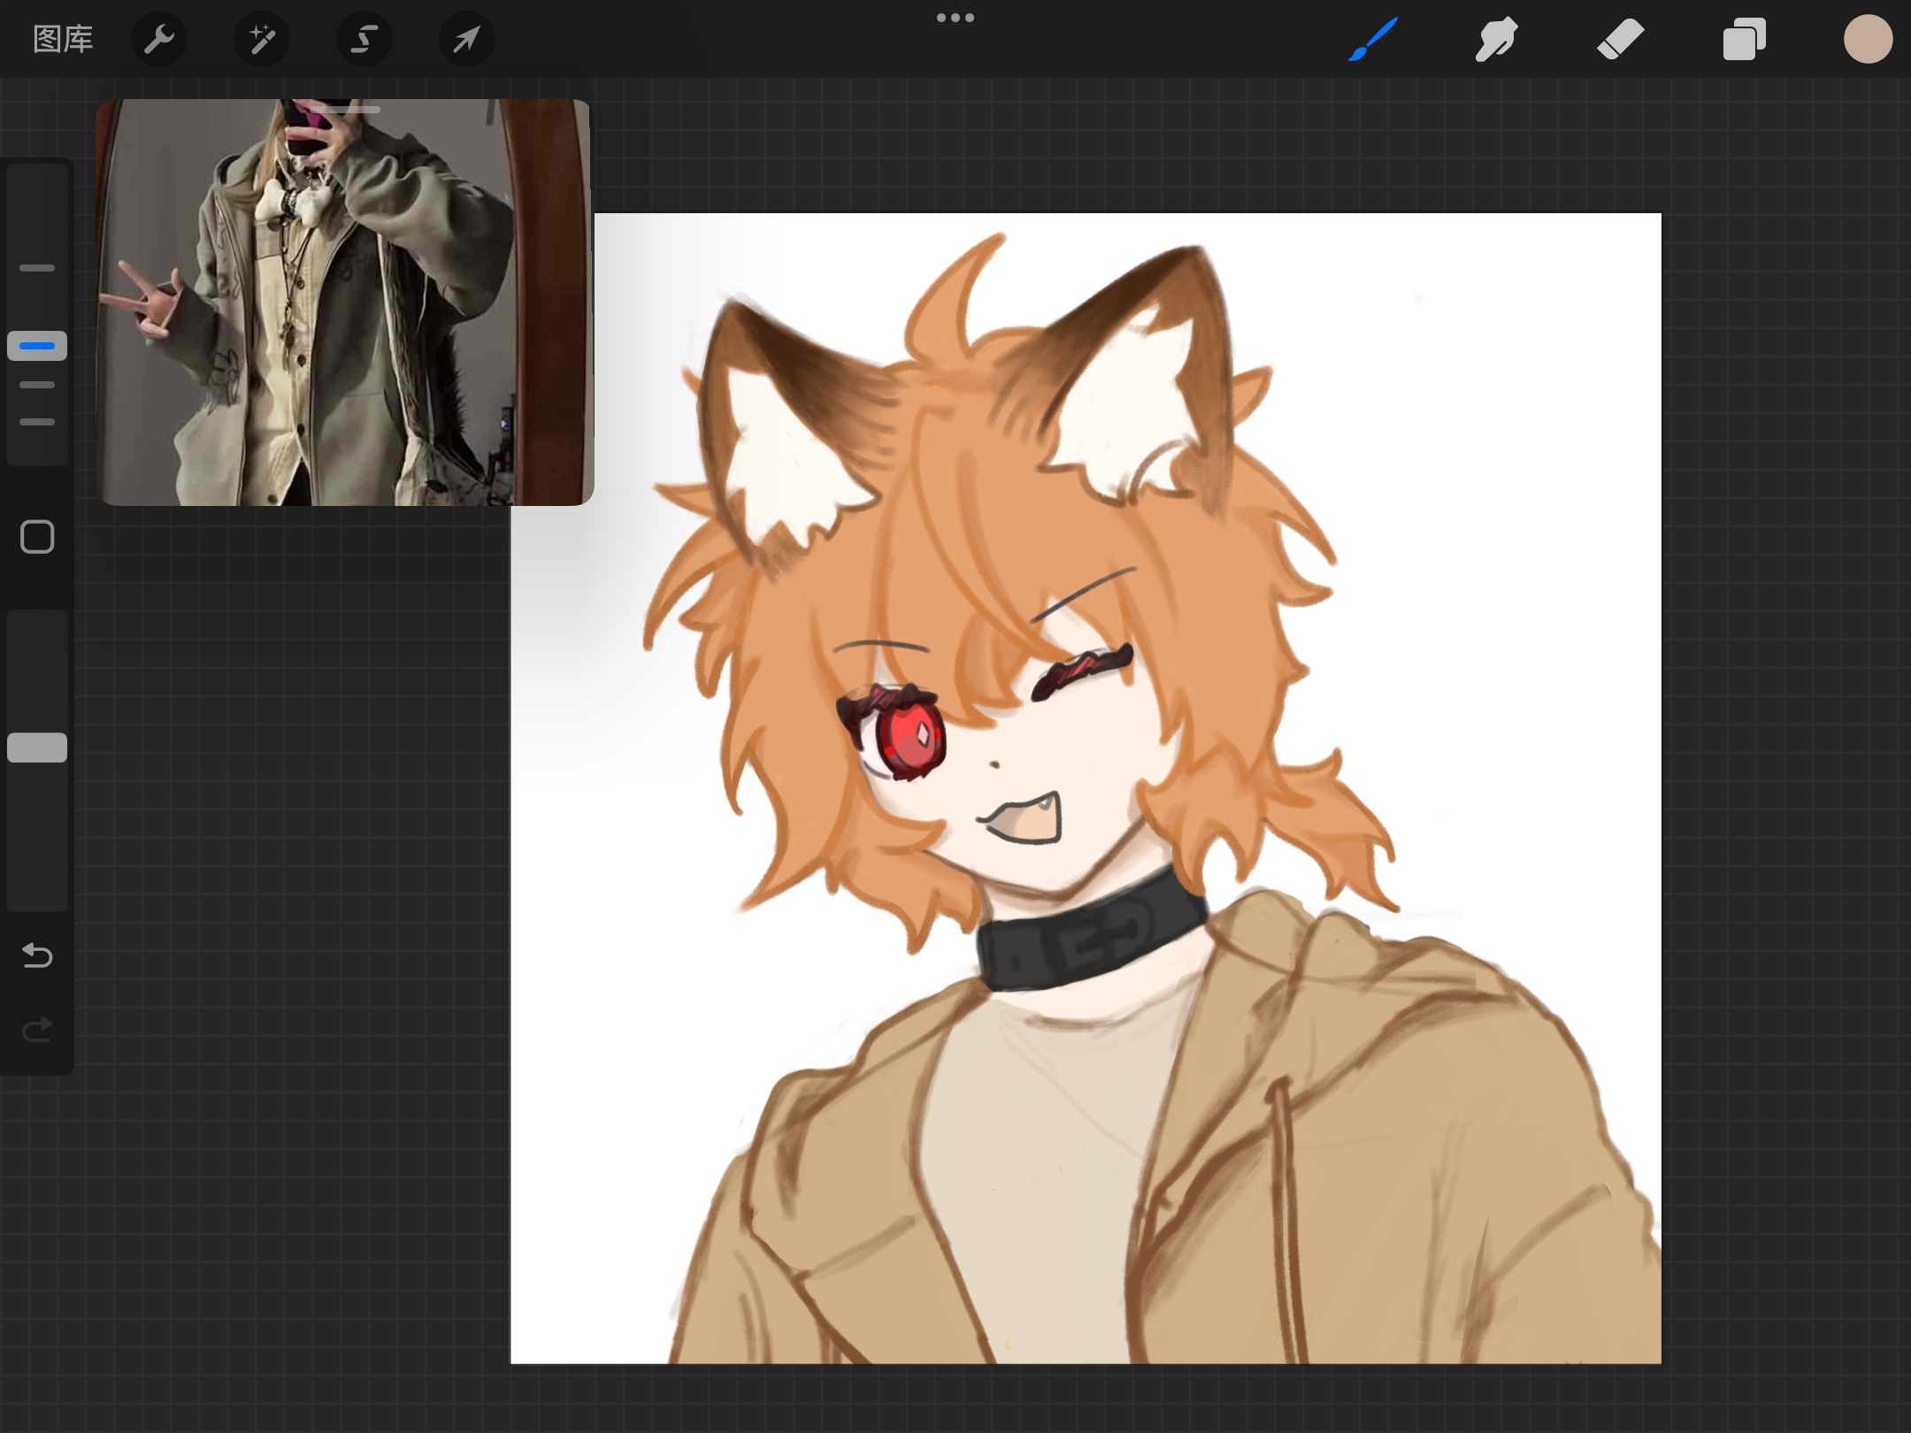Tap top size notch on sidebar

[37, 268]
